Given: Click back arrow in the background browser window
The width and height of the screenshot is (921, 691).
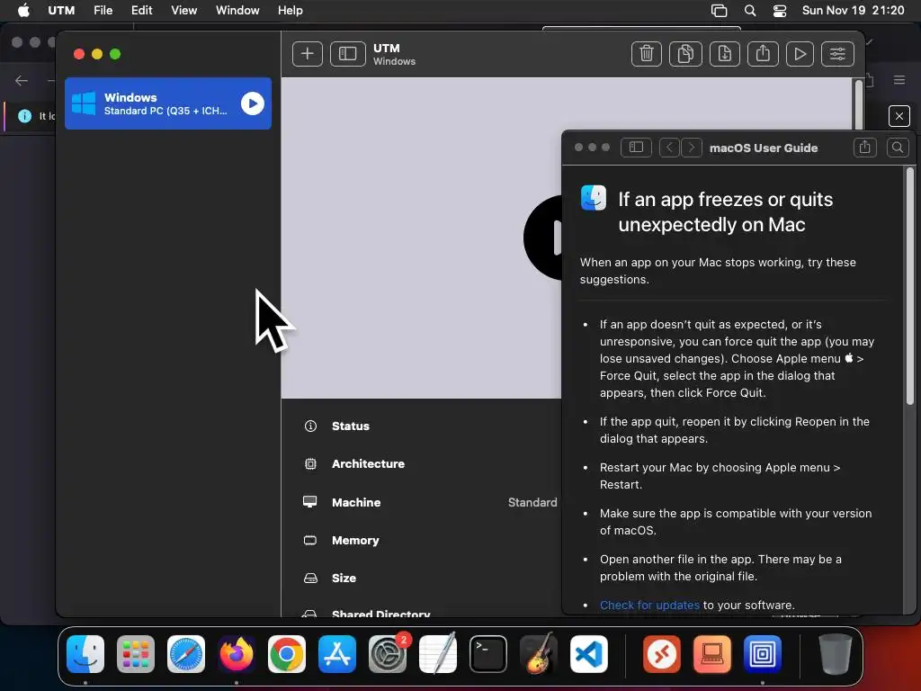Looking at the screenshot, I should [22, 80].
